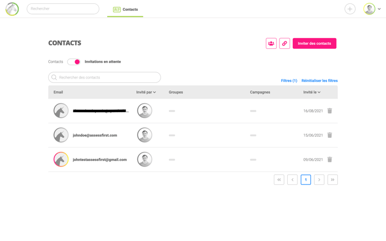Click the Campagnes column header

[260, 92]
